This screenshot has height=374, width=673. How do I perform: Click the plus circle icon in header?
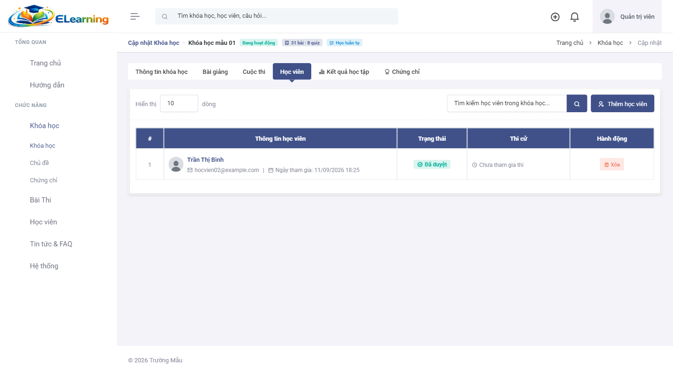[555, 17]
